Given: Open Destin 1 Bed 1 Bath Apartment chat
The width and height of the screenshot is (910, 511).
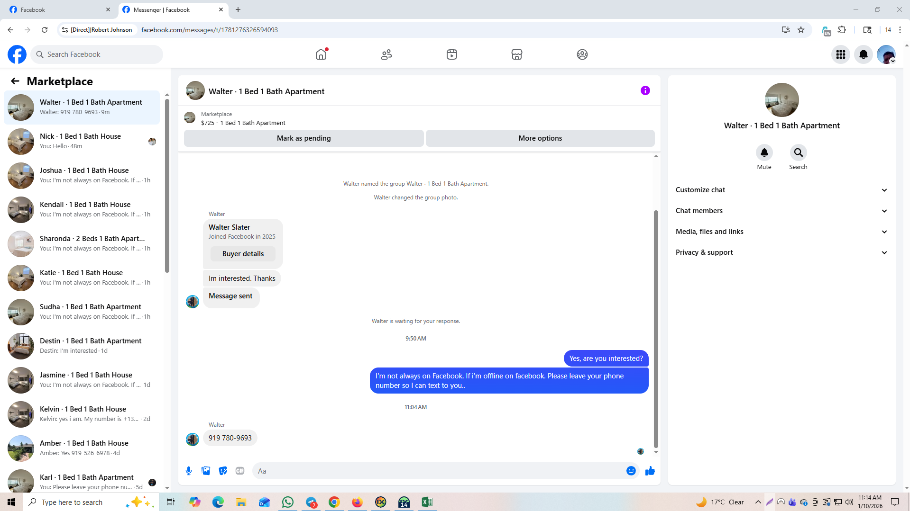Looking at the screenshot, I should pyautogui.click(x=82, y=346).
